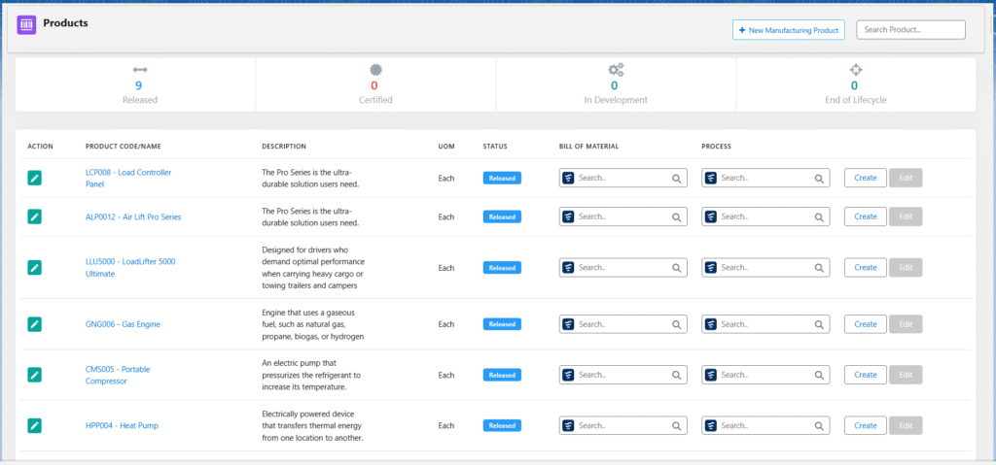The height and width of the screenshot is (465, 996).
Task: Click the purple Products app icon
Action: pyautogui.click(x=27, y=24)
